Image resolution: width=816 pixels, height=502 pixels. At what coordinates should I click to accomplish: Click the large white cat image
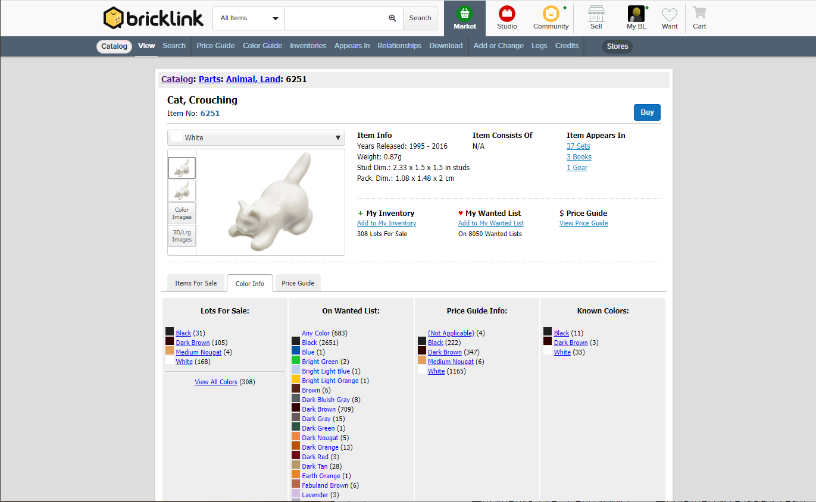(x=270, y=202)
